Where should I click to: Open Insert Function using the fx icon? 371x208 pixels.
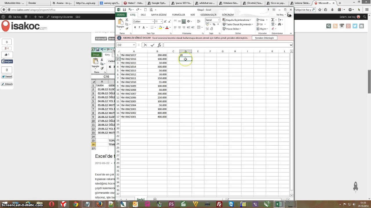point(159,45)
